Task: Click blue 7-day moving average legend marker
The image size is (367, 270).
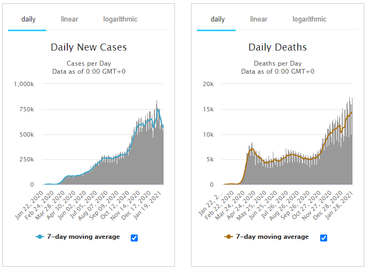Action: coord(39,237)
